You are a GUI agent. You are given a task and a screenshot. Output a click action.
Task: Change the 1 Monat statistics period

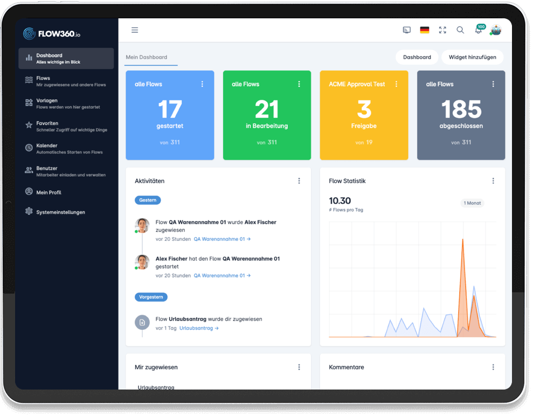pos(472,203)
